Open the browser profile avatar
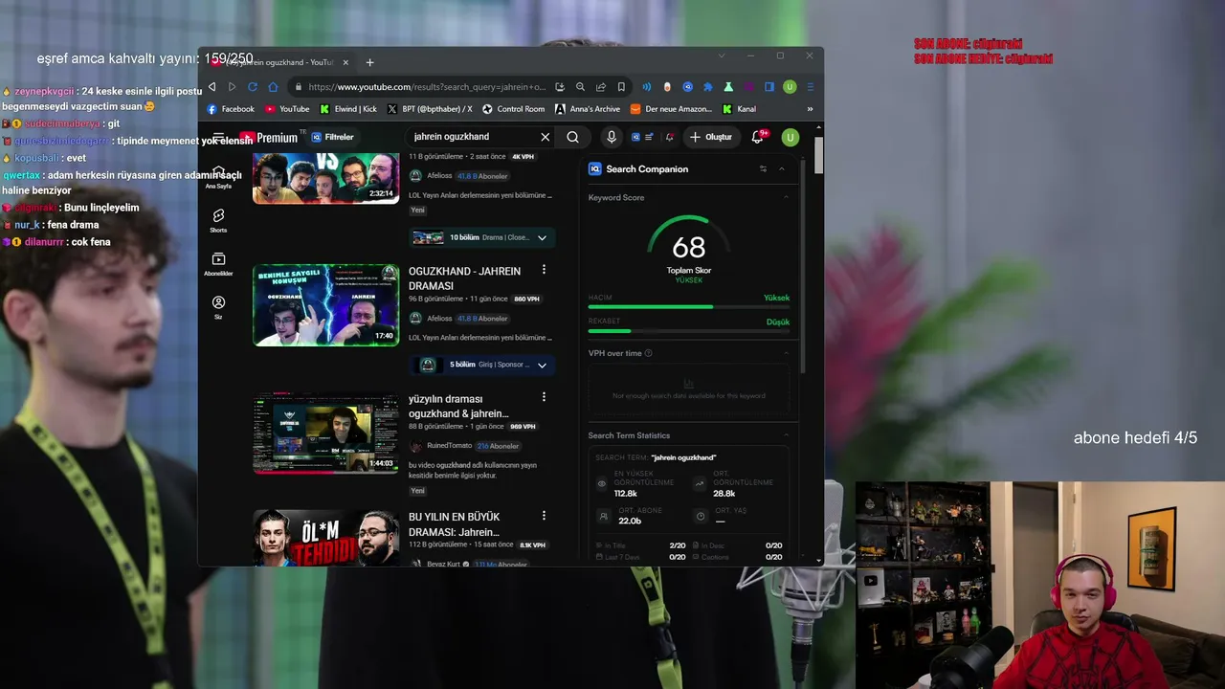 [x=790, y=87]
